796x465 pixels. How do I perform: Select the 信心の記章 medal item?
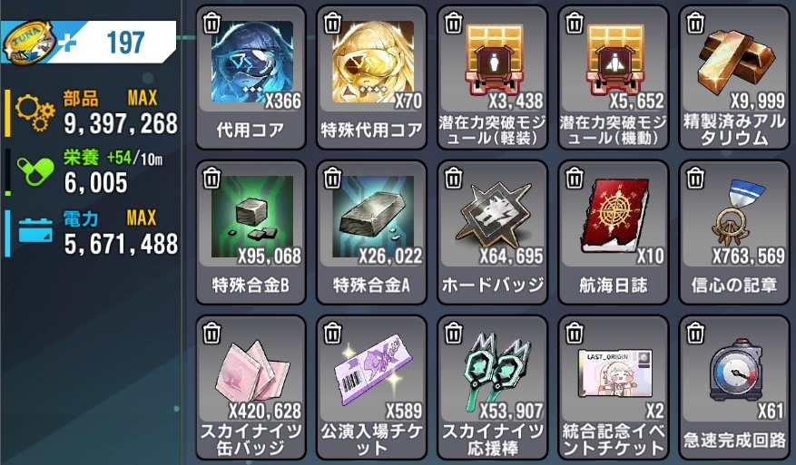734,232
